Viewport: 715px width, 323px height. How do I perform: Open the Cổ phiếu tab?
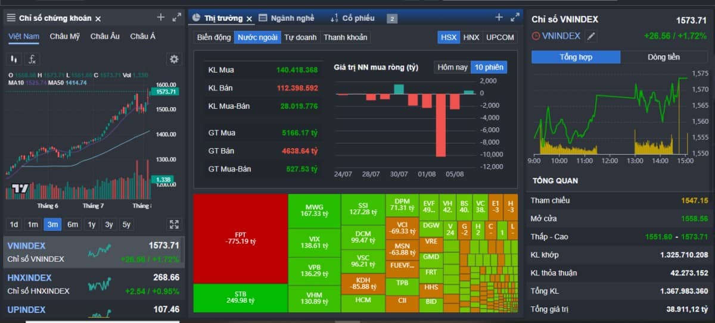click(x=358, y=18)
